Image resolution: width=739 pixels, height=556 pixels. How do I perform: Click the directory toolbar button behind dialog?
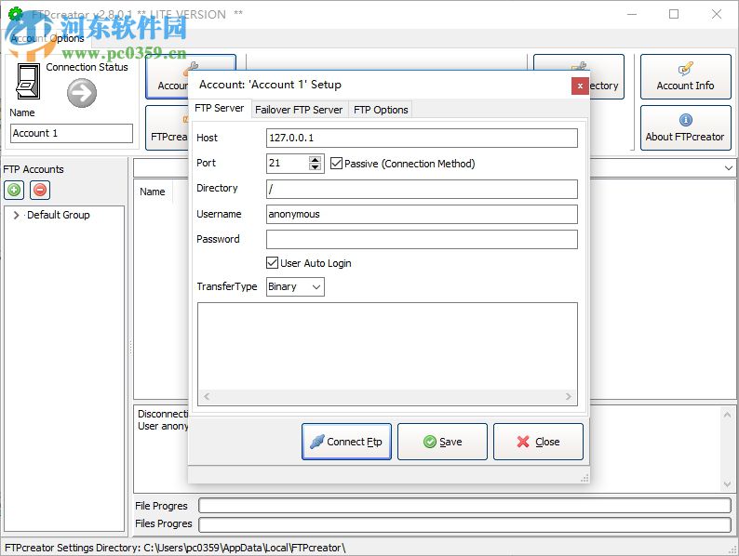(x=607, y=77)
